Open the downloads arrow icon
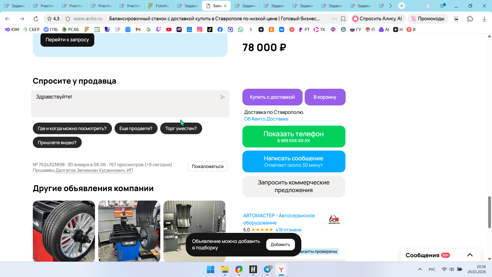The width and height of the screenshot is (492, 277). point(484,19)
